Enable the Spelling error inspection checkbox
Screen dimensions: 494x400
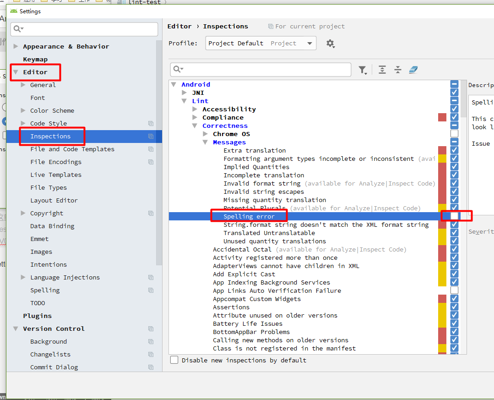coord(454,216)
